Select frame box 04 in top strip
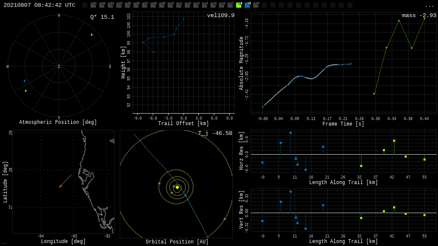438x246 pixels. (119, 5)
